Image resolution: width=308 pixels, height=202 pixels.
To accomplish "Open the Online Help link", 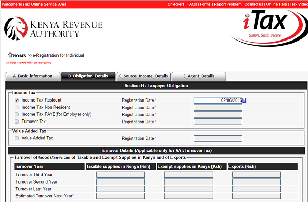I will click(277, 4).
